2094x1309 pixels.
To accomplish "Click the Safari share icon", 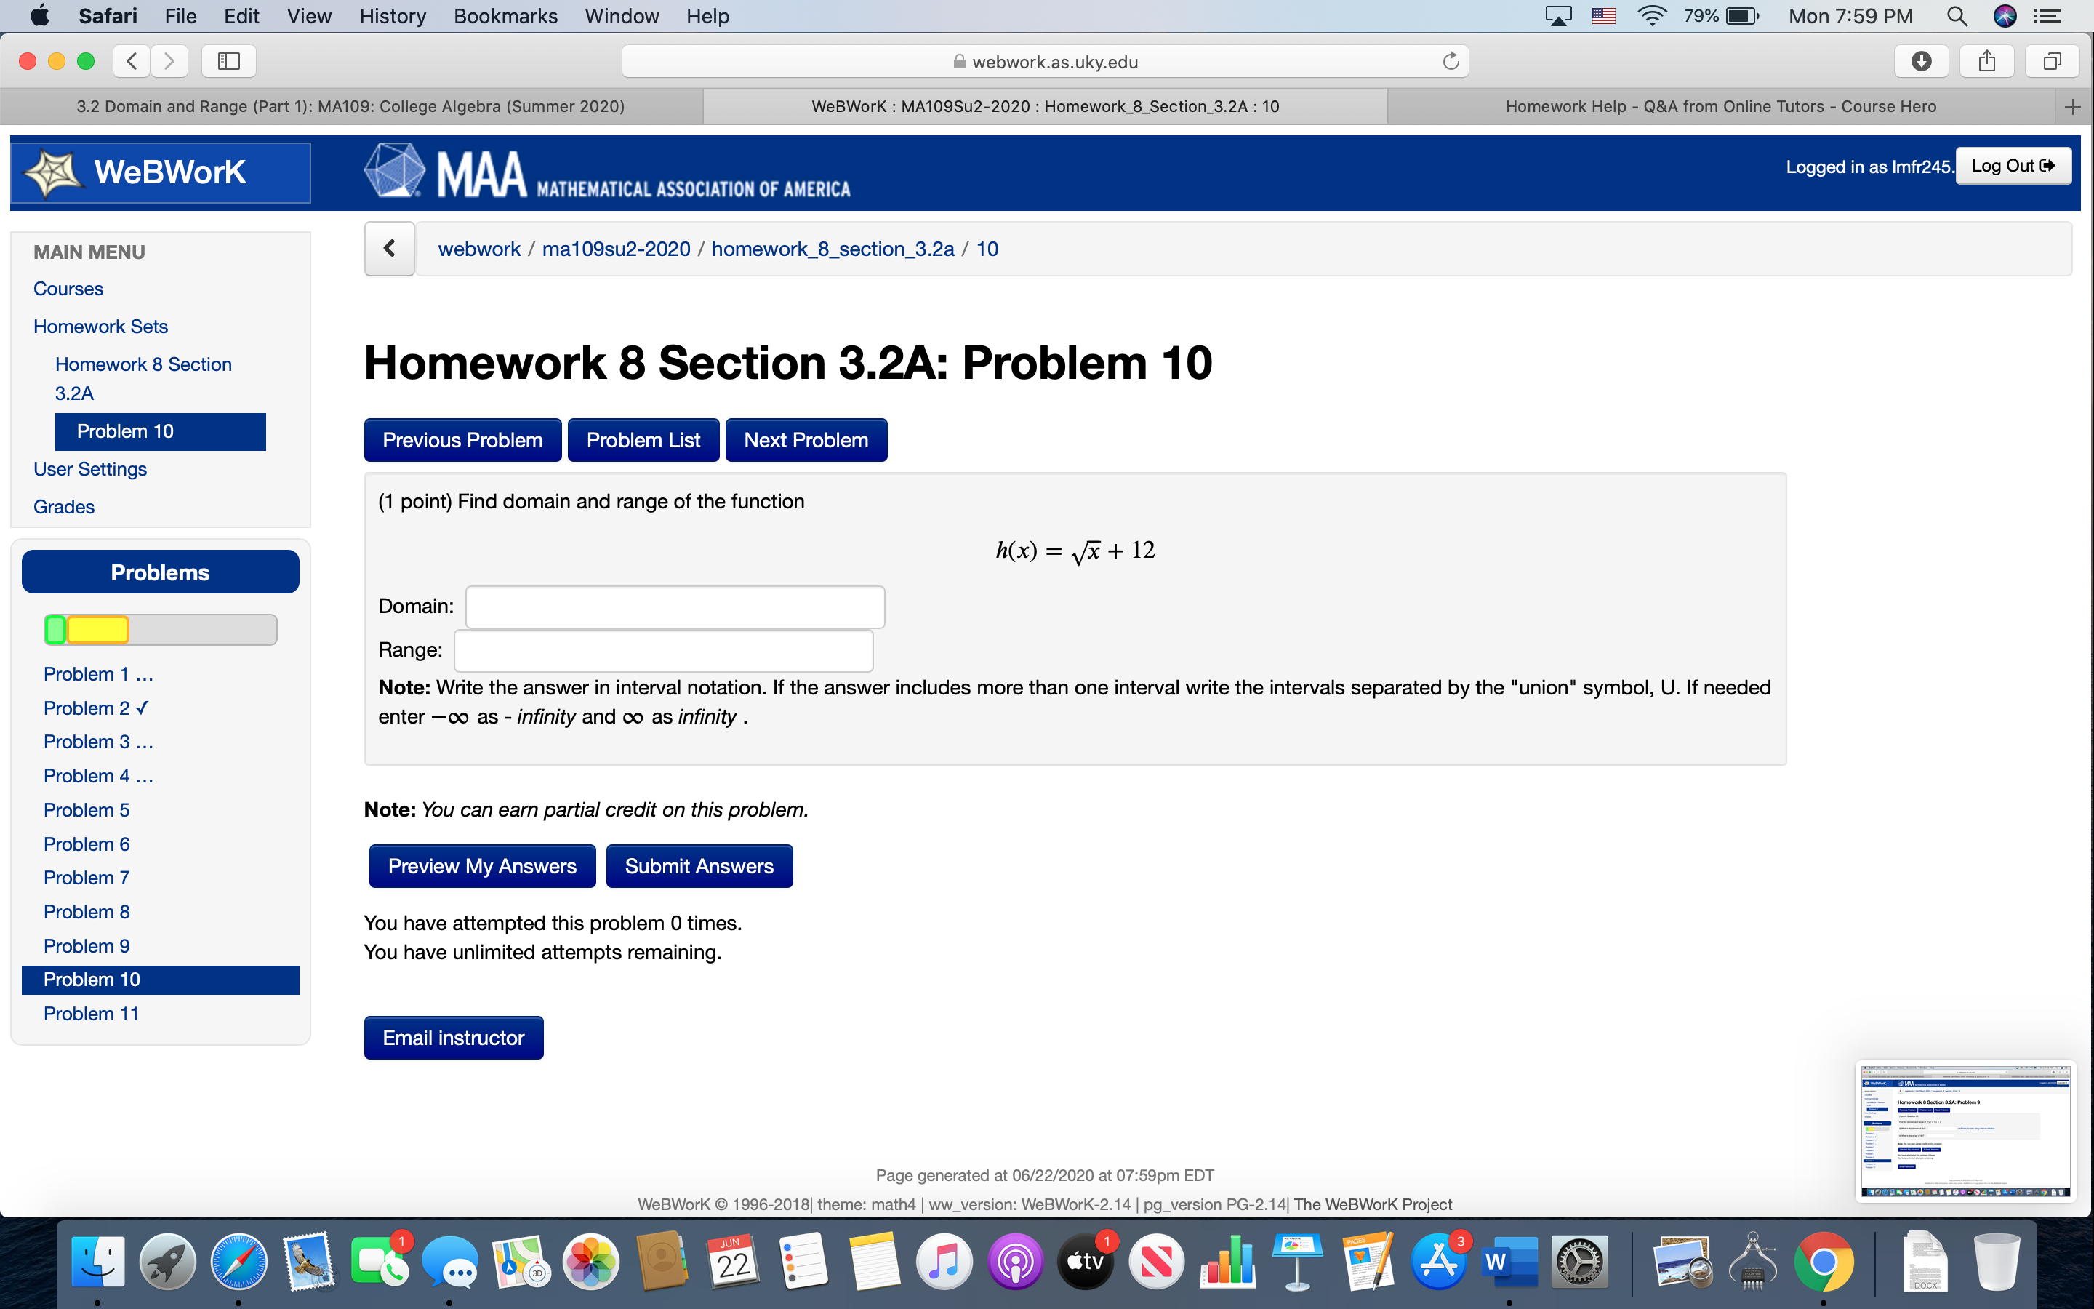I will (1986, 60).
